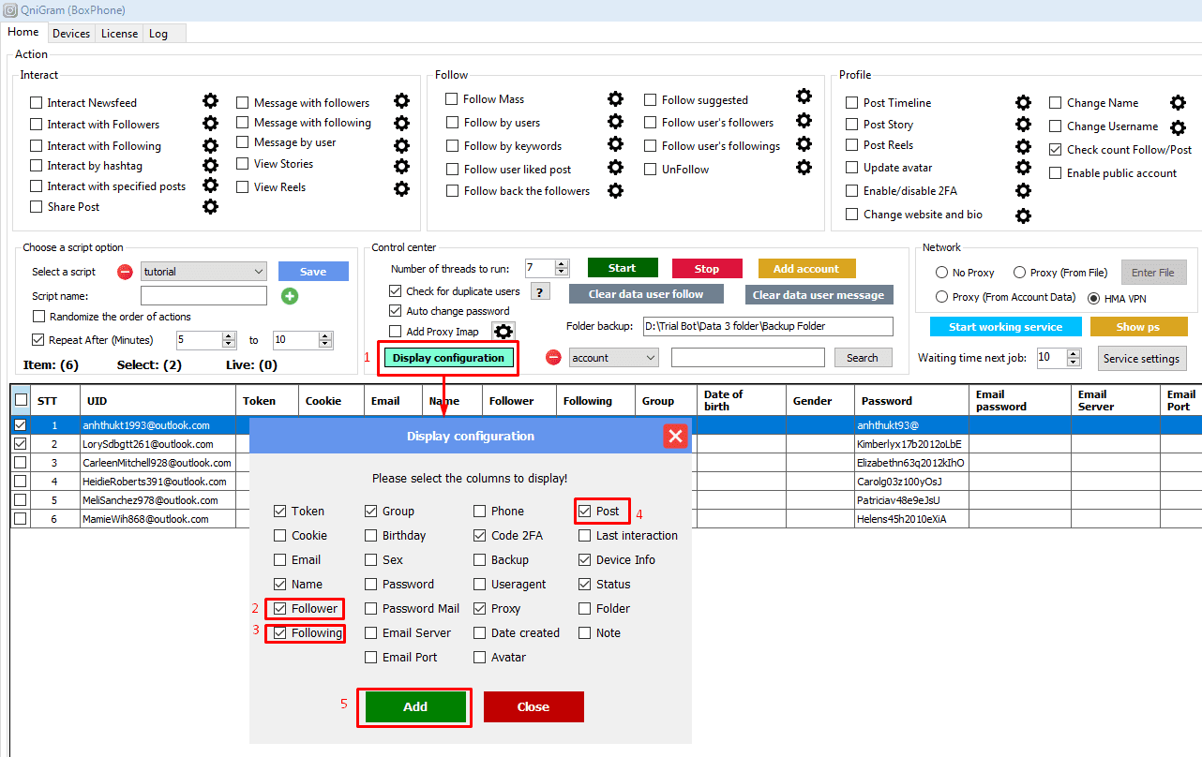Enable the Cookie column checkbox
Screen dimensions: 1202x757
tap(280, 536)
